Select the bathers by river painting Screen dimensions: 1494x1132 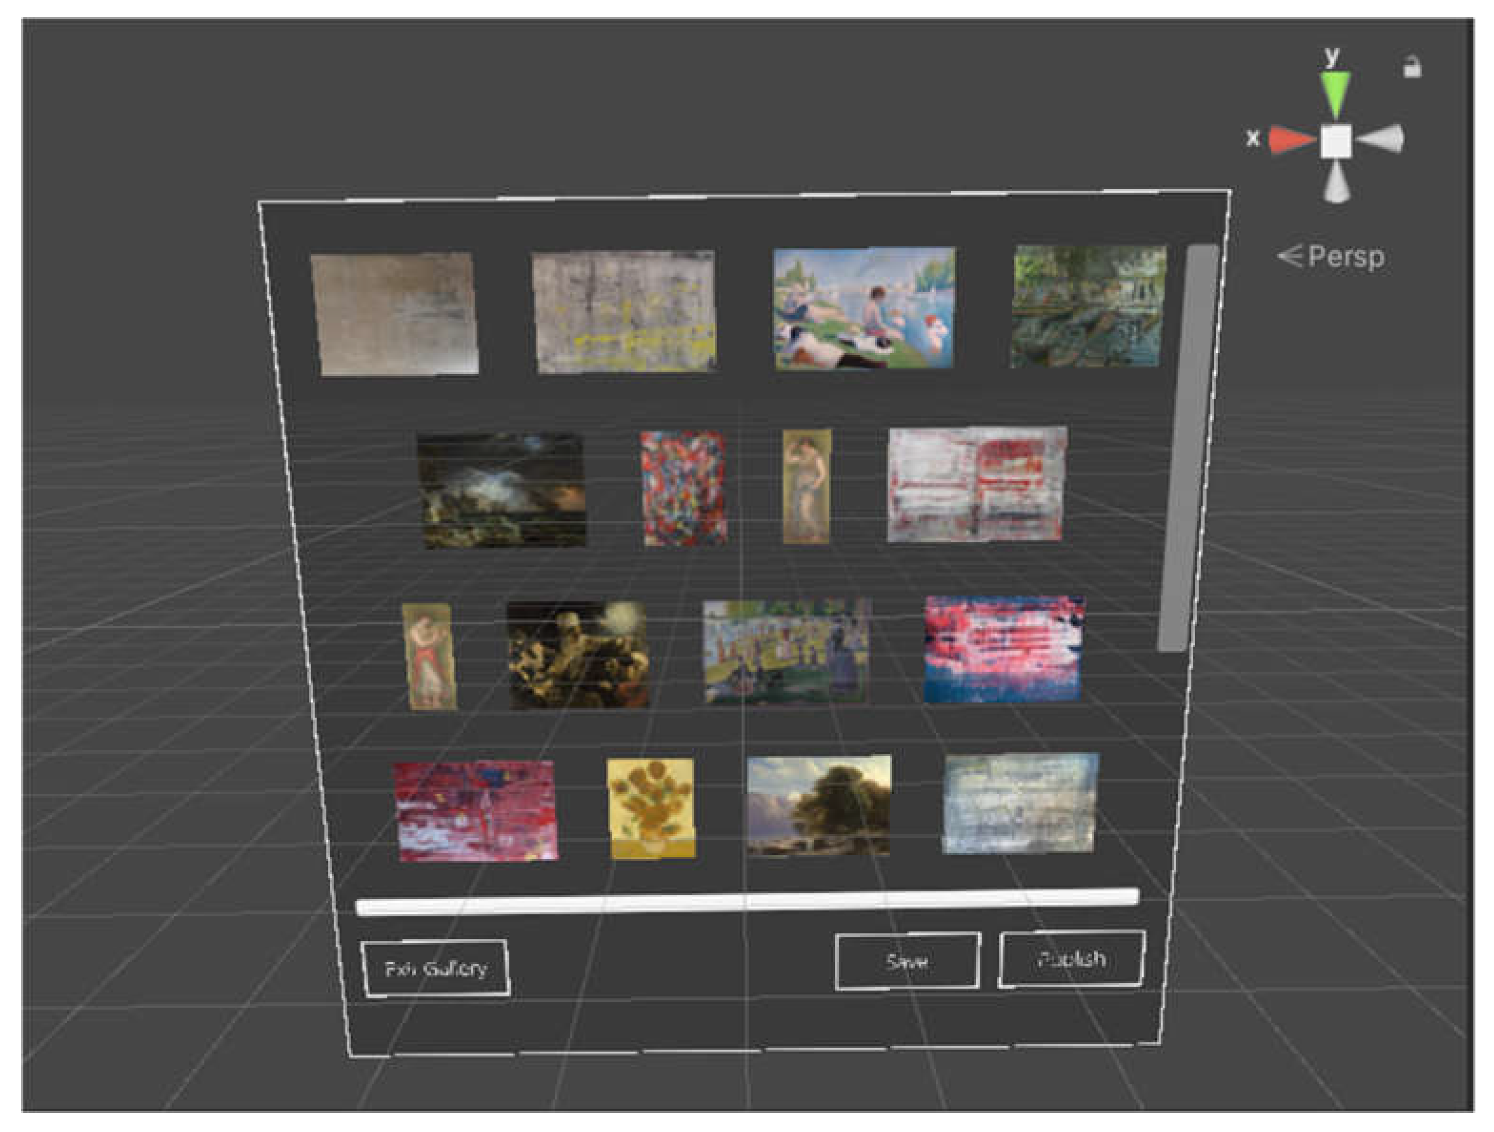coord(864,308)
